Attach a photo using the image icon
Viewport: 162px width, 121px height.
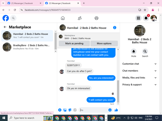coord(65,110)
